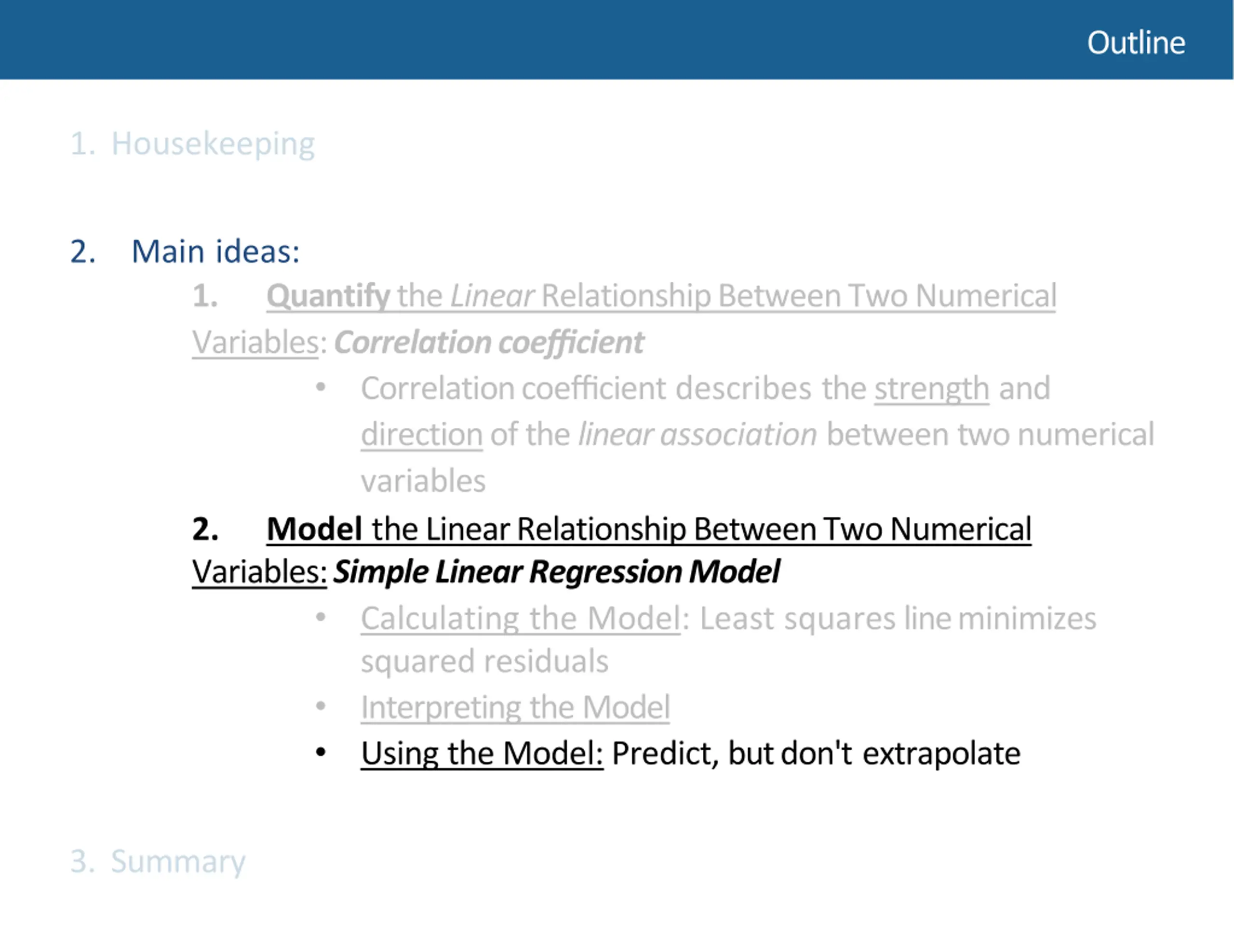The image size is (1234, 926).
Task: Click the word variables ending correlation bullet
Action: [x=423, y=481]
